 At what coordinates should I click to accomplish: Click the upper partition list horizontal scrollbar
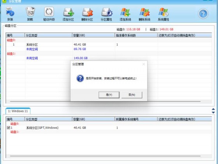click(105, 102)
